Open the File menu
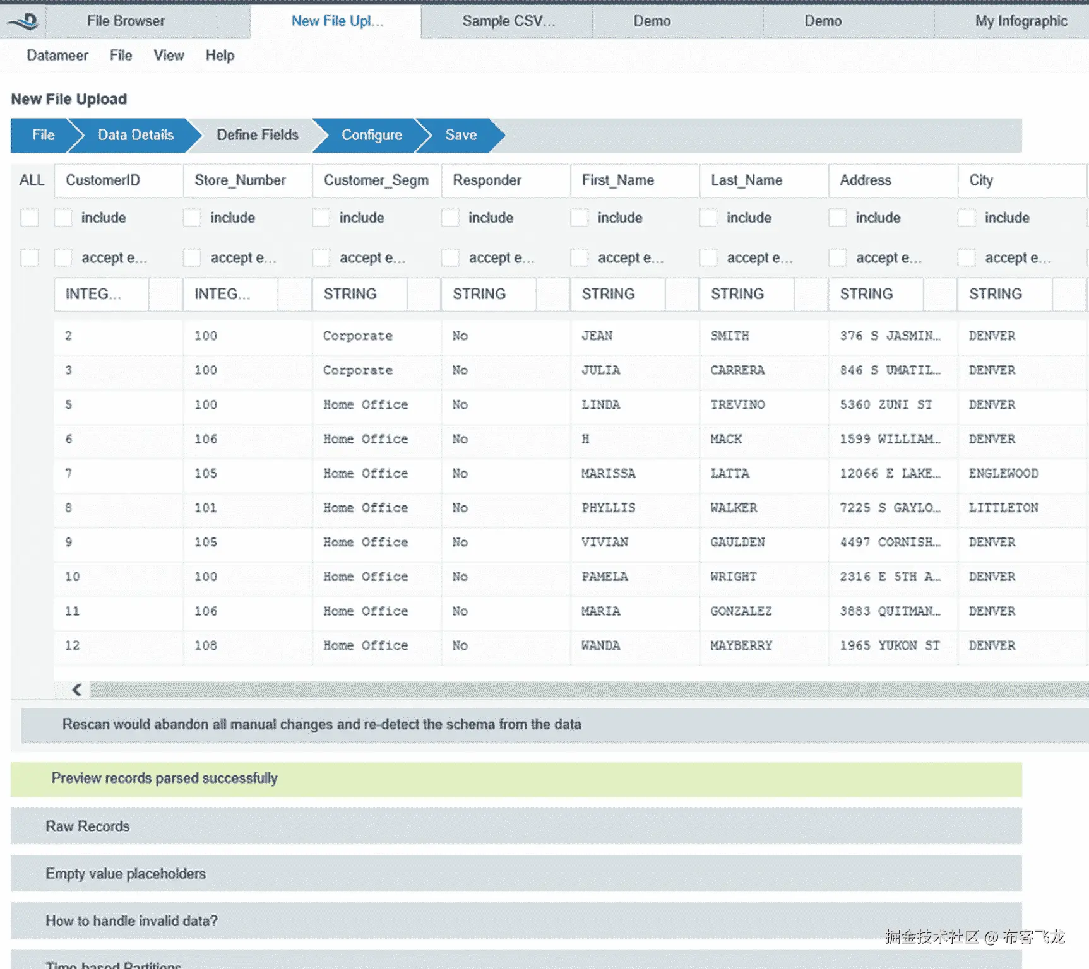The image size is (1089, 969). (x=121, y=56)
